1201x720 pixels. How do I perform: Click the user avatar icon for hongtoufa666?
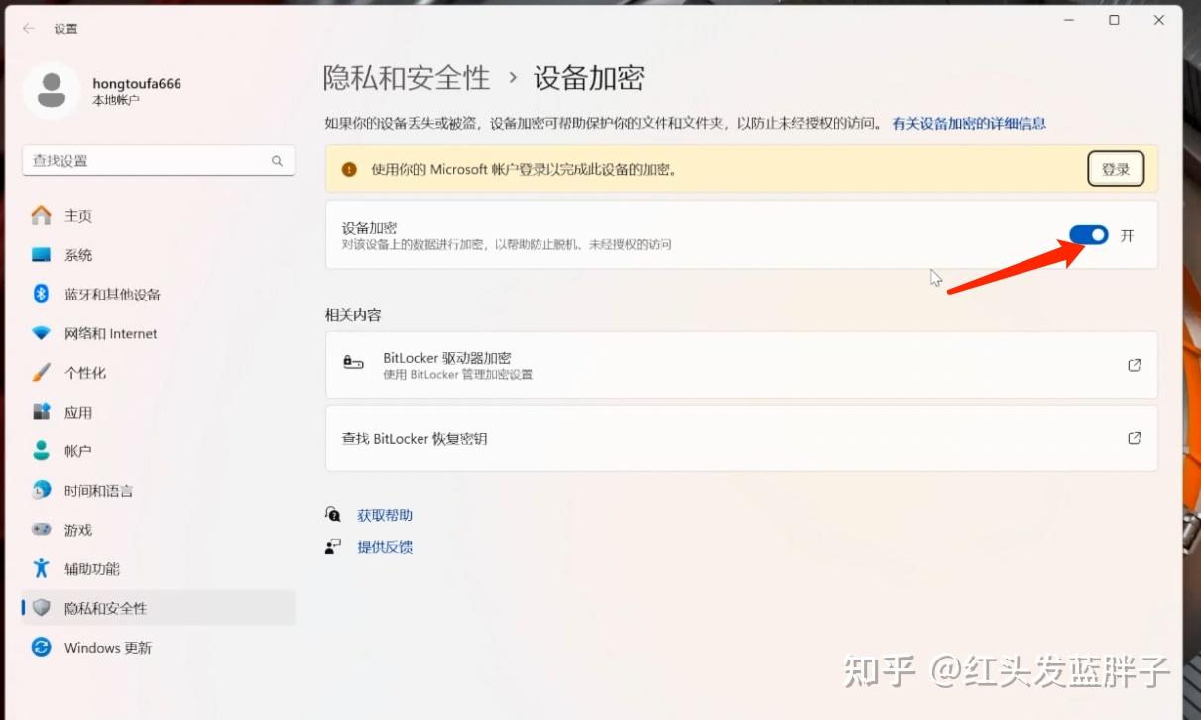click(x=51, y=90)
